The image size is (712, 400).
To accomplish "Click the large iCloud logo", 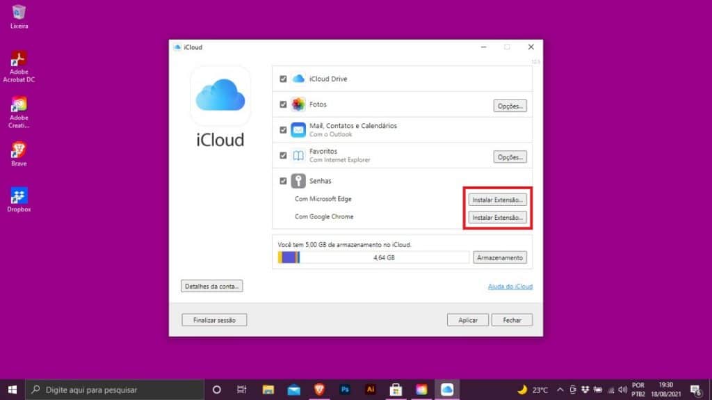I will click(220, 95).
